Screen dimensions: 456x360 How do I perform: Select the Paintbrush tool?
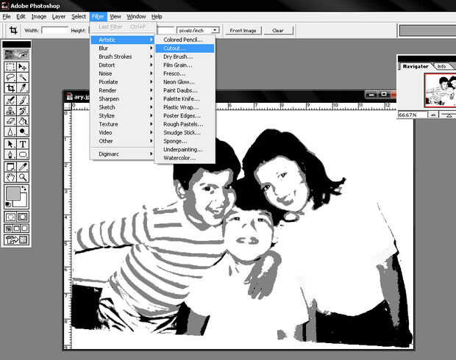(x=23, y=101)
